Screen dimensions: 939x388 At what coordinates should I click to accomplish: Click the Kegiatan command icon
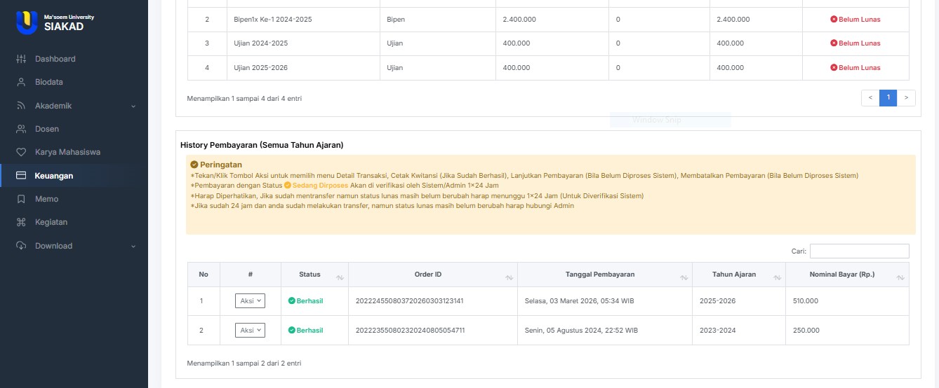click(21, 222)
